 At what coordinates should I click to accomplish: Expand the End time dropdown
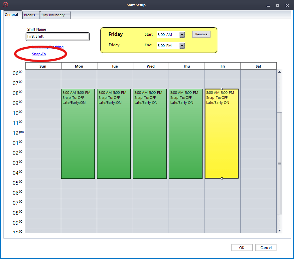(182, 46)
